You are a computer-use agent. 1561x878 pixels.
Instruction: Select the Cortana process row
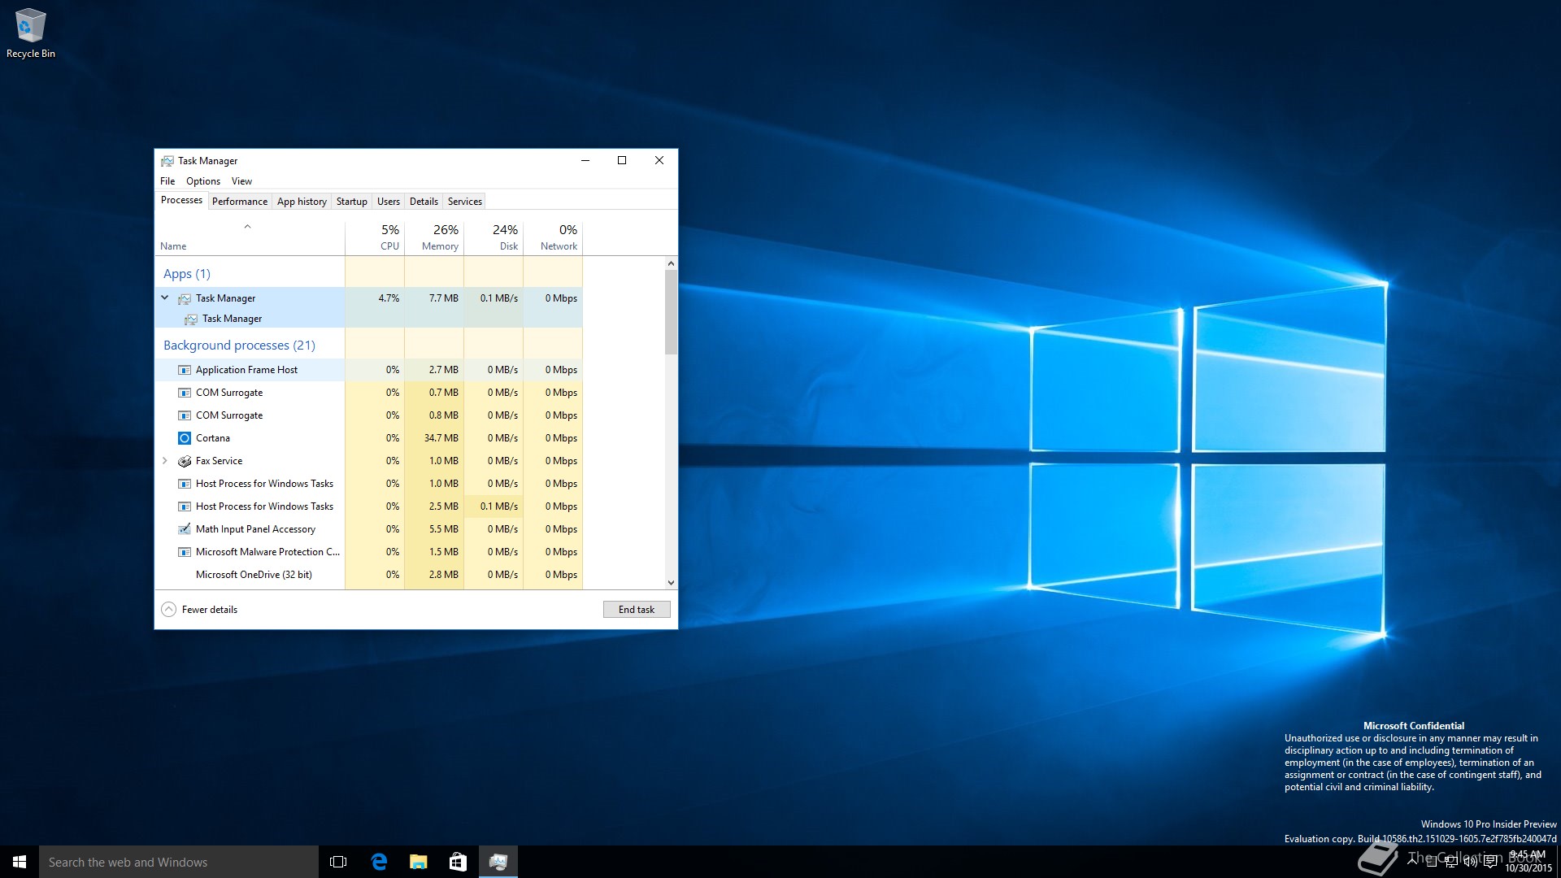click(x=368, y=438)
